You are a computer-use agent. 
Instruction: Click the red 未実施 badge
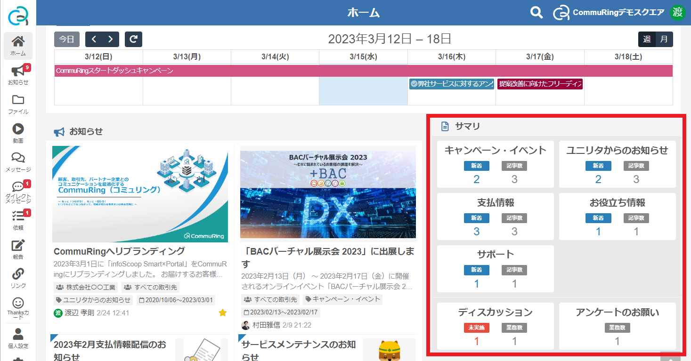coord(477,328)
